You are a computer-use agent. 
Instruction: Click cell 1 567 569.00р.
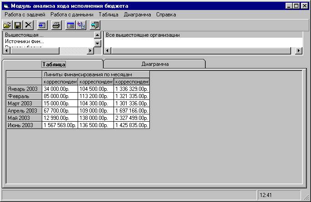[x=60, y=125]
